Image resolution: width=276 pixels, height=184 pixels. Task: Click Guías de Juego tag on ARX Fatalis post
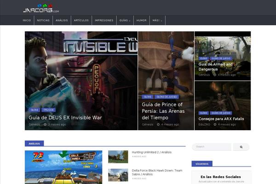(221, 113)
